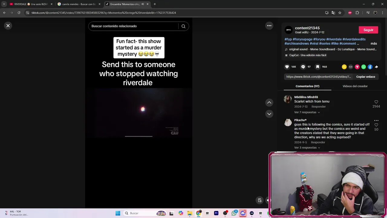
Task: Bookmark this page with the star icon
Action: click(x=340, y=13)
